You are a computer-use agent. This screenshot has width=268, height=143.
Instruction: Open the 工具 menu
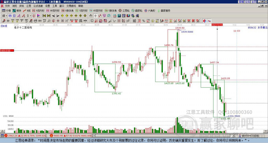(54, 6)
